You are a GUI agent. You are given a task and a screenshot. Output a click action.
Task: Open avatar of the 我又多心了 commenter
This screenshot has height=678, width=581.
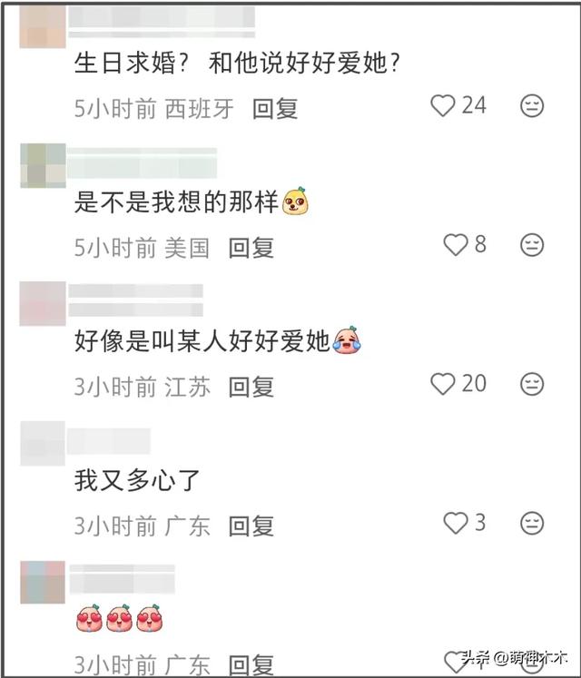click(x=43, y=443)
